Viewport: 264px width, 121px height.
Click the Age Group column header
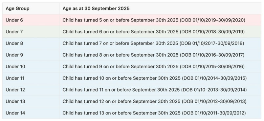(17, 9)
